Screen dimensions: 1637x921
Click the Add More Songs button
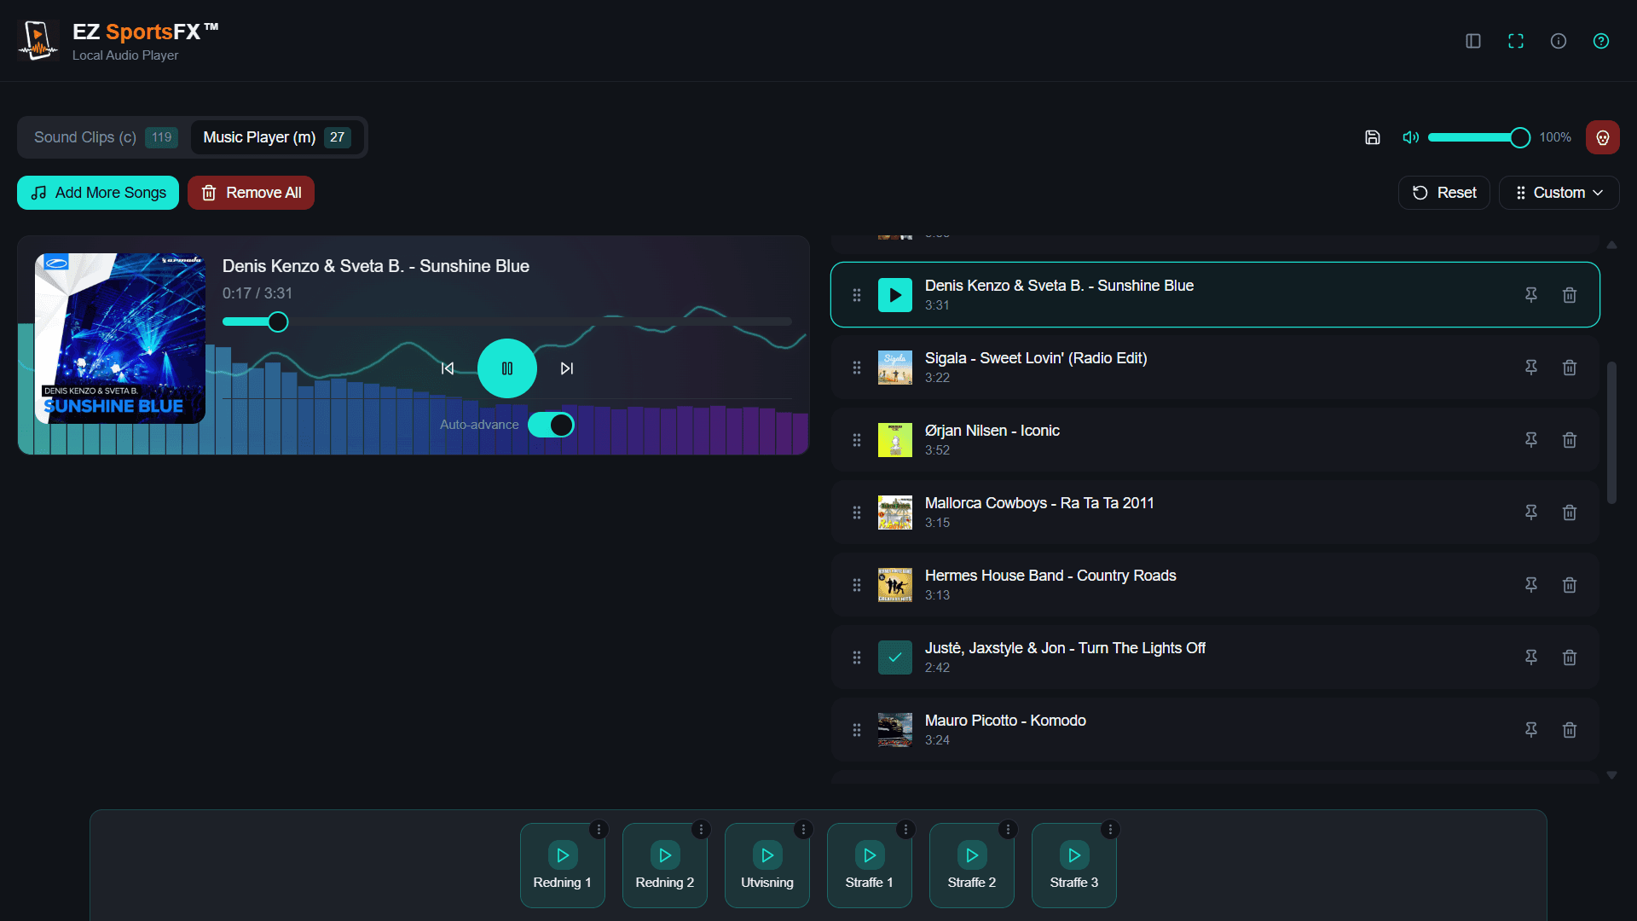point(96,192)
